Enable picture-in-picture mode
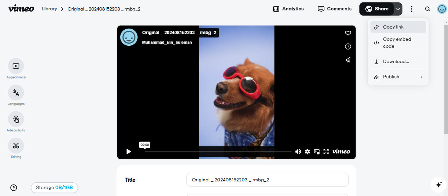Viewport: 448px width, 196px height. (x=317, y=151)
